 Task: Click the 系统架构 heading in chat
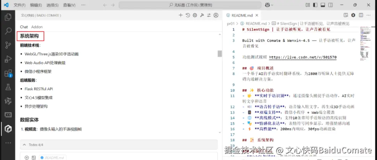(x=29, y=36)
